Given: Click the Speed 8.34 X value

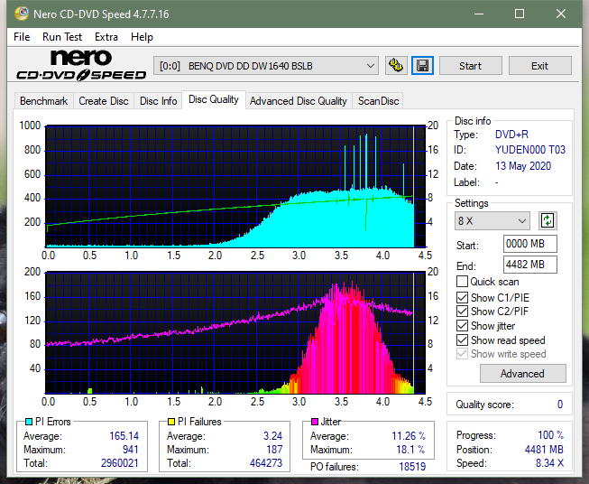Looking at the screenshot, I should pos(549,463).
